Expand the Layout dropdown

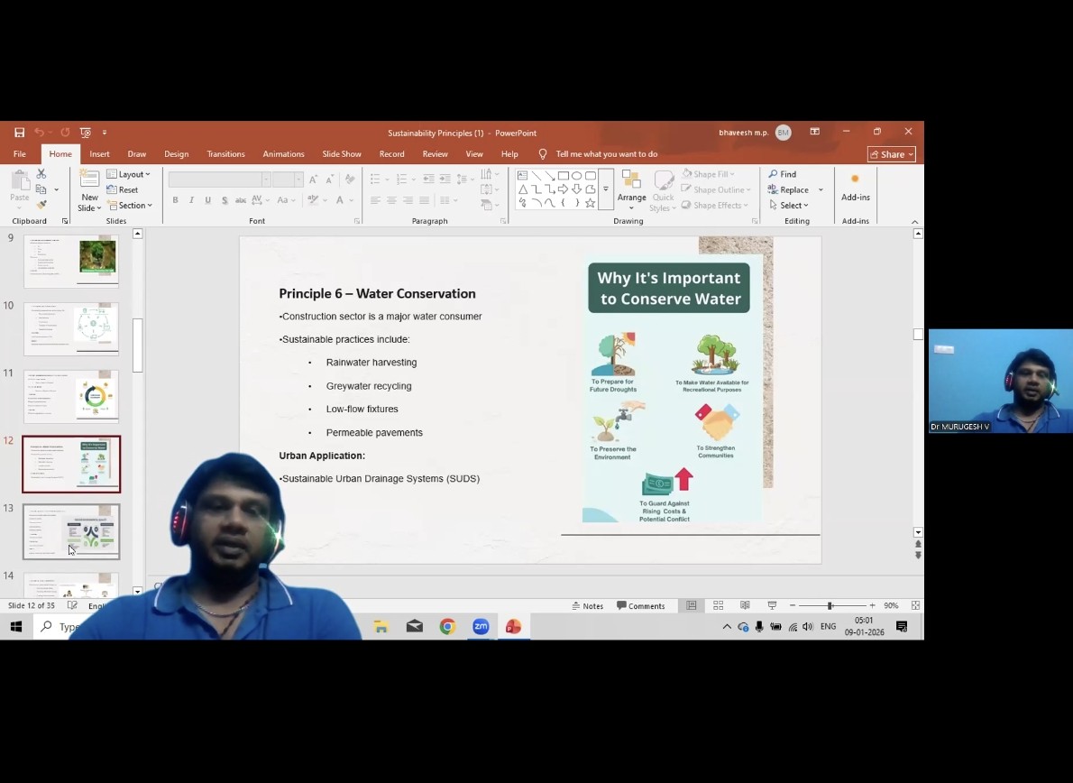click(129, 174)
